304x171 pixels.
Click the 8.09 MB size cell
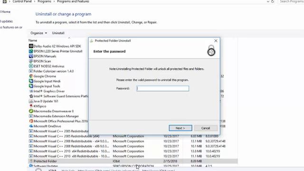coord(196,161)
